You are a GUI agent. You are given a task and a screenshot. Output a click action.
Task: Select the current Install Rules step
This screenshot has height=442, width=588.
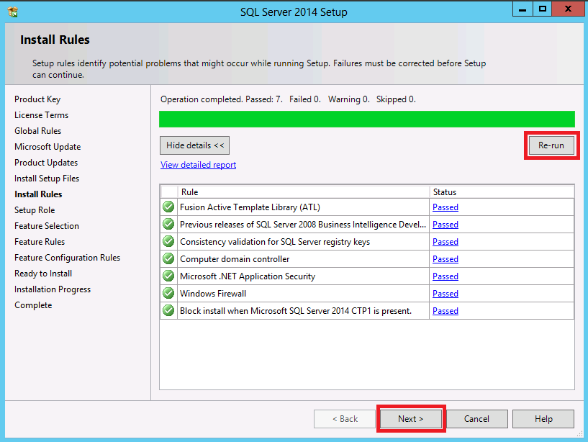click(38, 194)
